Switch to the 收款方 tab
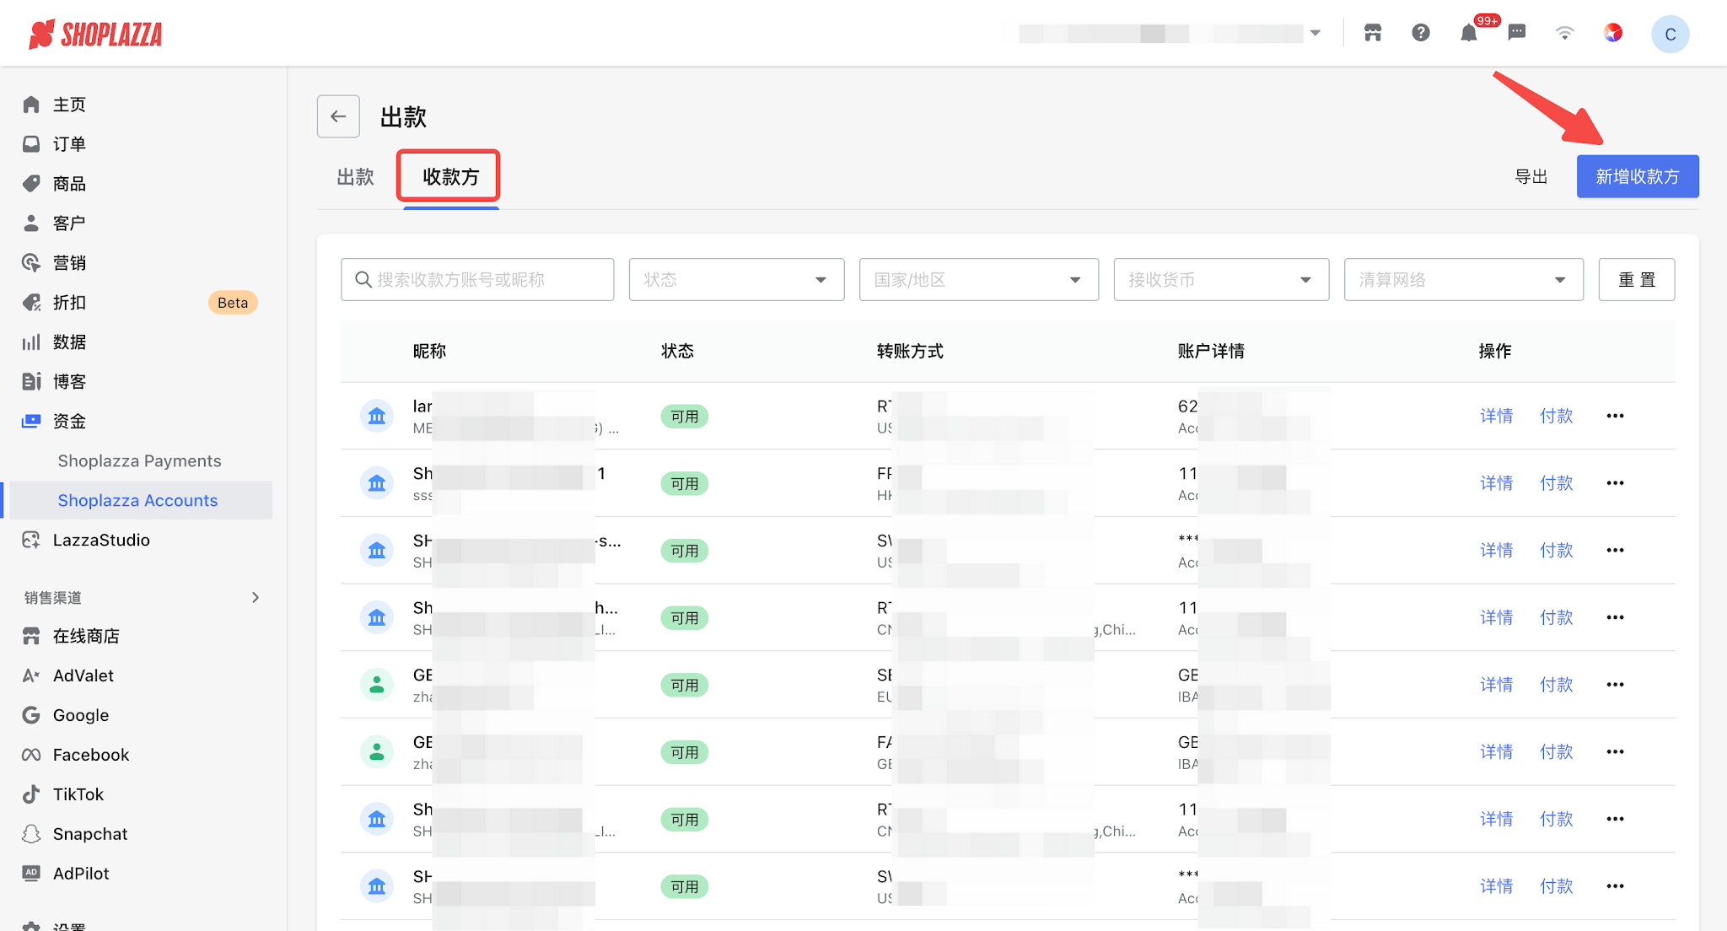This screenshot has height=931, width=1727. point(450,177)
